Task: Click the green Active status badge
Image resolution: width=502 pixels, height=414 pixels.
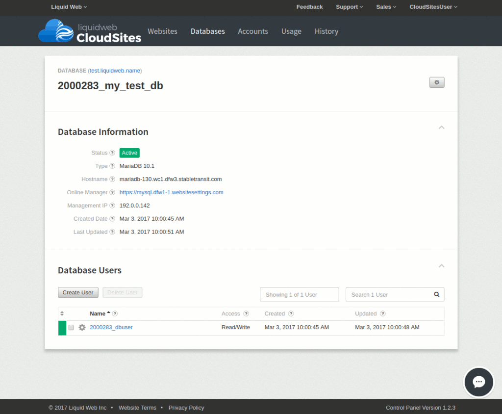Action: [x=129, y=153]
